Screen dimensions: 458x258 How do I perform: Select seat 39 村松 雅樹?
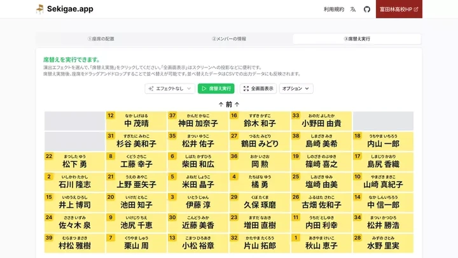[x=74, y=243]
